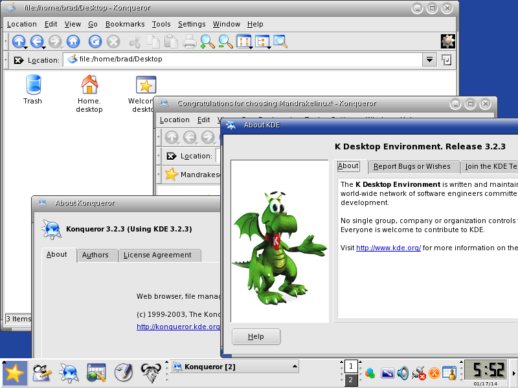
Task: Go up one directory with Up arrow icon
Action: pyautogui.click(x=19, y=41)
